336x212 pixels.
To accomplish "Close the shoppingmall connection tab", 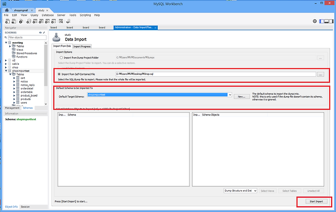I will click(32, 10).
